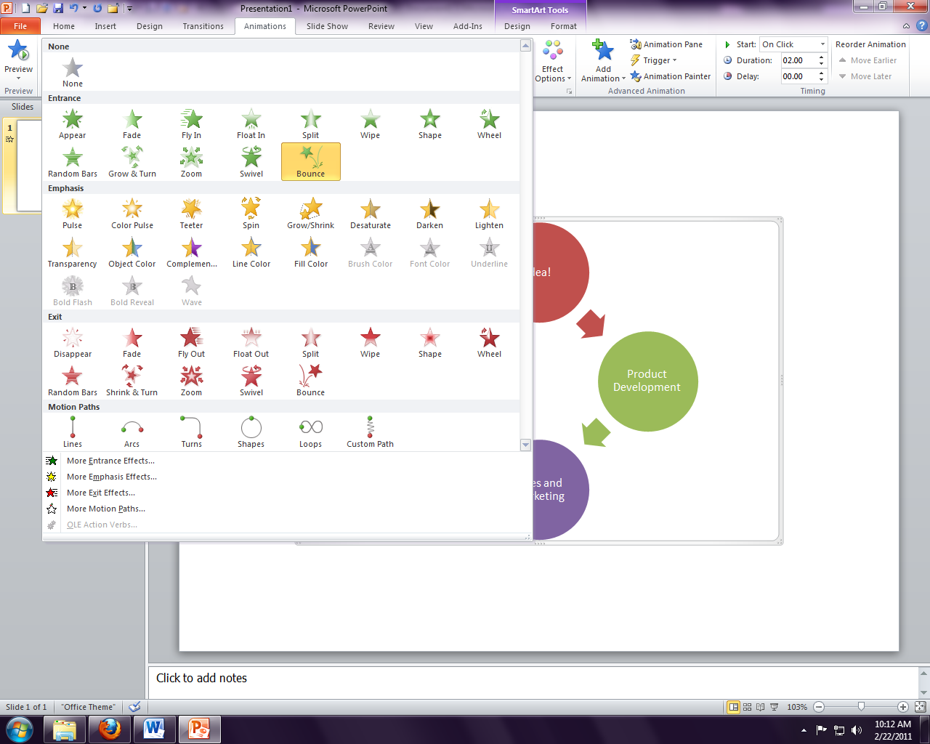Apply the Teeter emphasis animation
Image resolution: width=930 pixels, height=744 pixels.
point(192,214)
